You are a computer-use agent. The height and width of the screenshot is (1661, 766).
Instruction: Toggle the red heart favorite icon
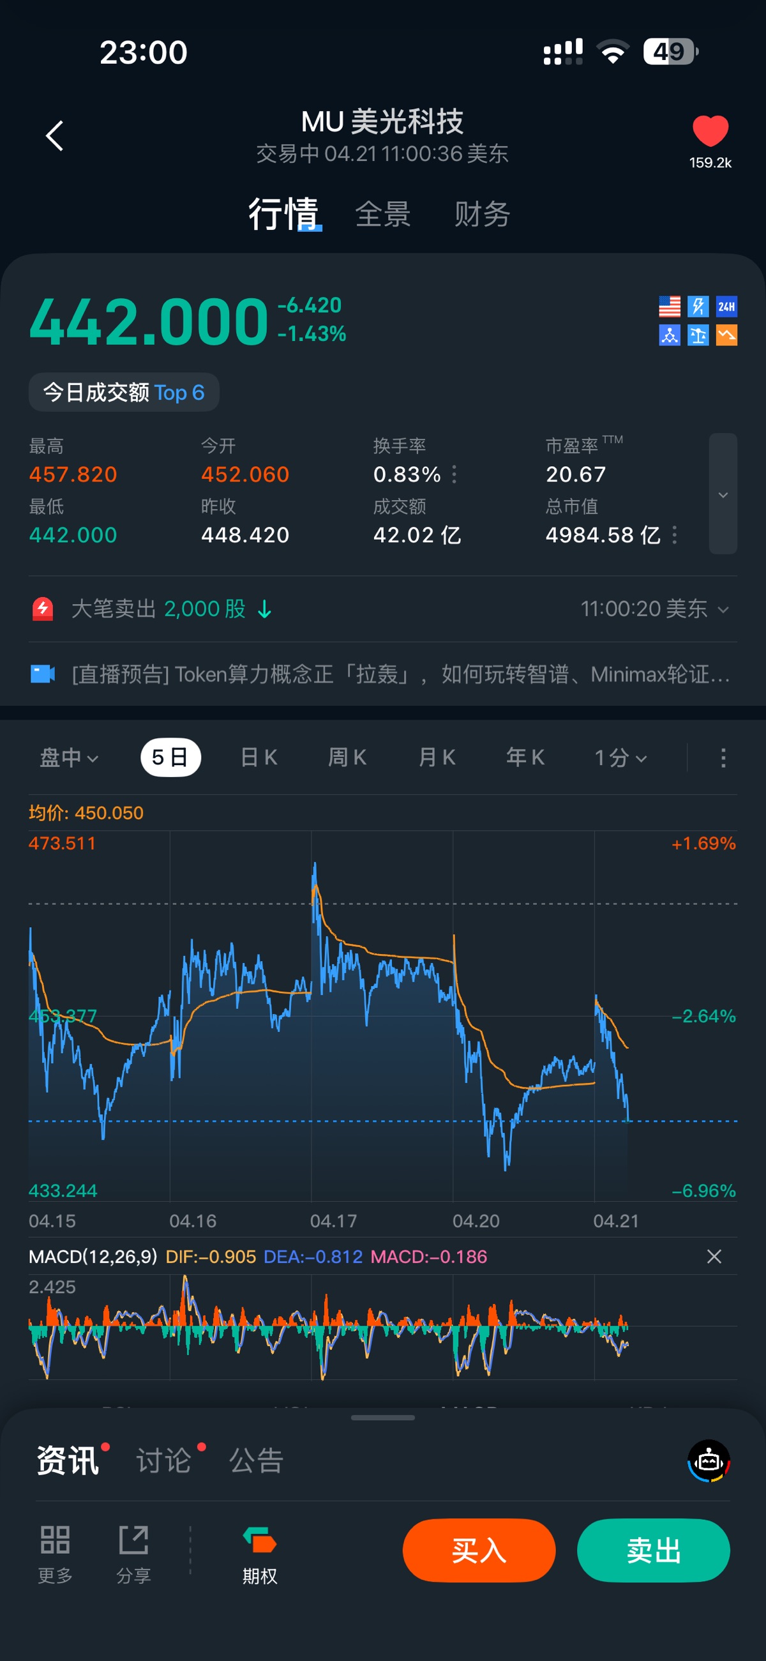click(710, 132)
